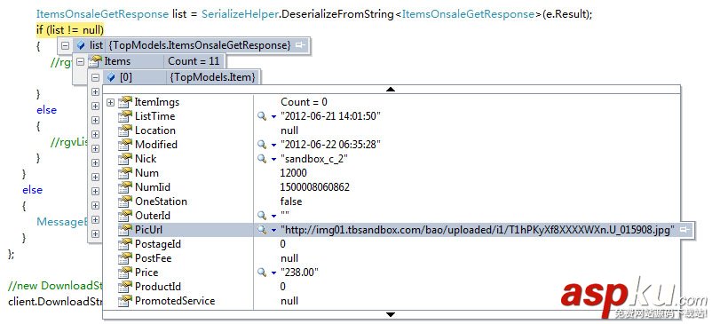Click the Location property icon
The width and height of the screenshot is (712, 324).
(125, 130)
